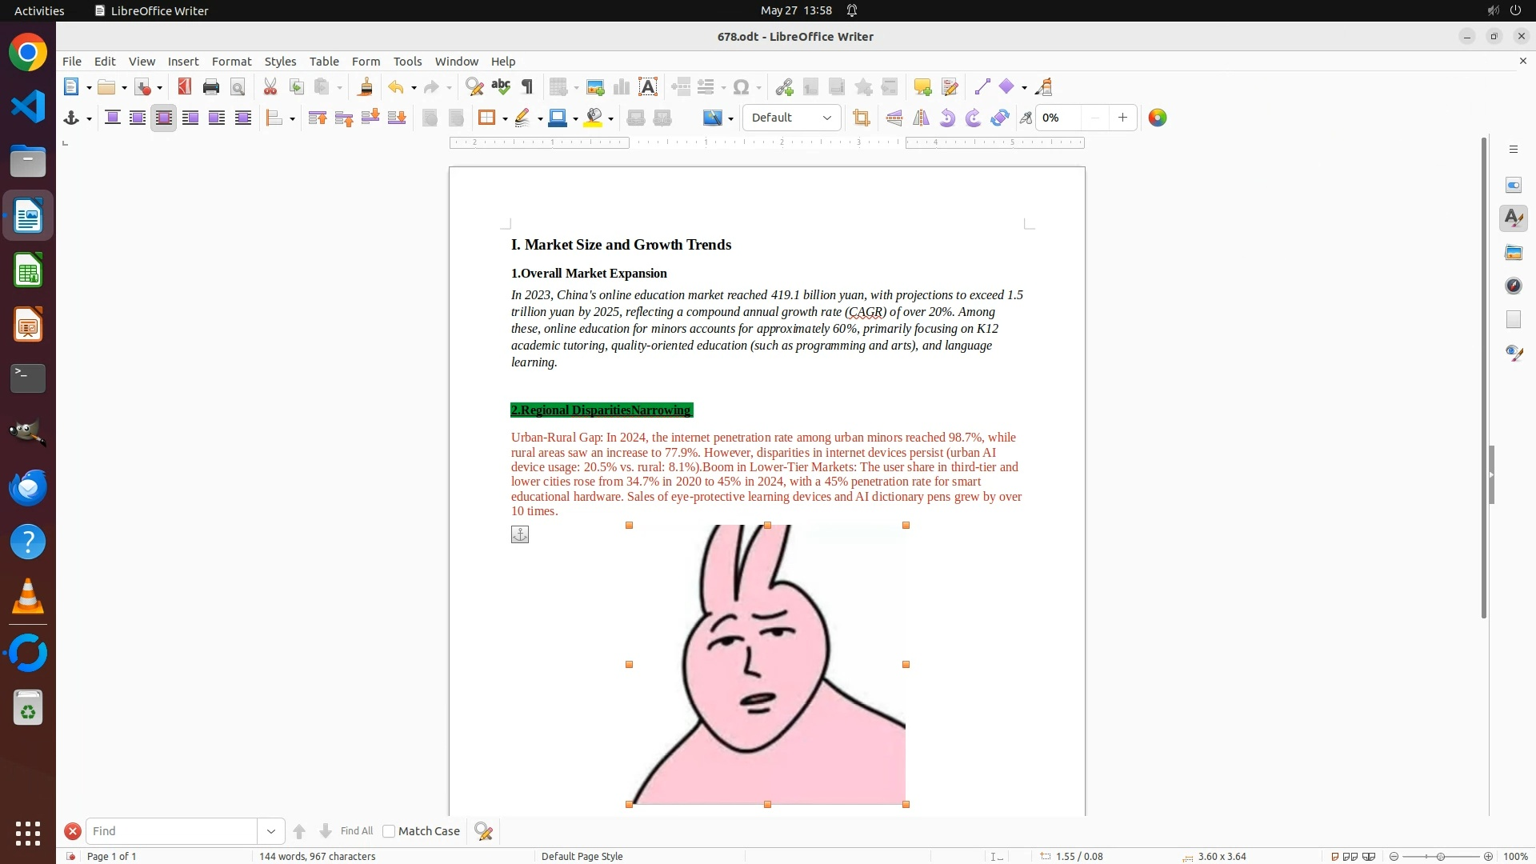Screen dimensions: 1536x864
Task: Select the Wrap Off toggle button
Action: [113, 118]
